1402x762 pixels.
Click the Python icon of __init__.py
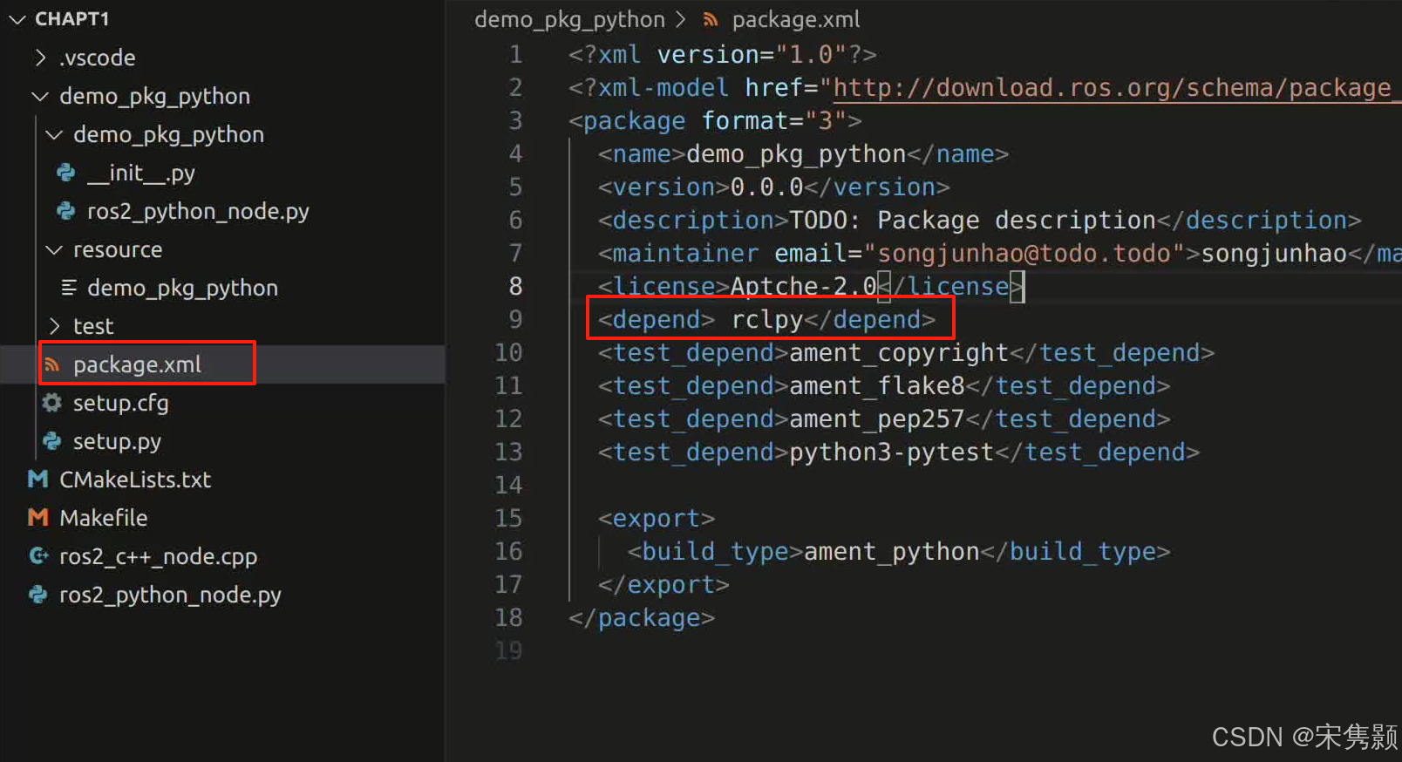point(65,173)
